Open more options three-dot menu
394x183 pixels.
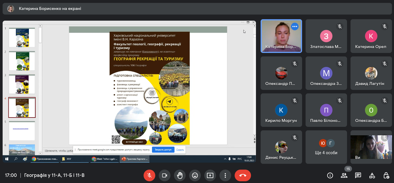click(x=225, y=175)
